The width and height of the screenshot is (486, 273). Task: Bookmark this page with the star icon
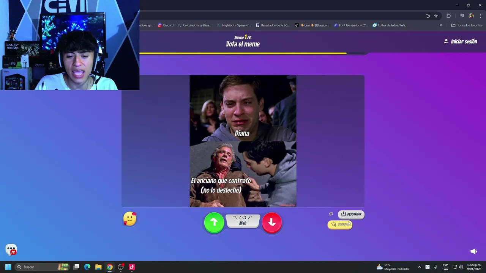436,16
